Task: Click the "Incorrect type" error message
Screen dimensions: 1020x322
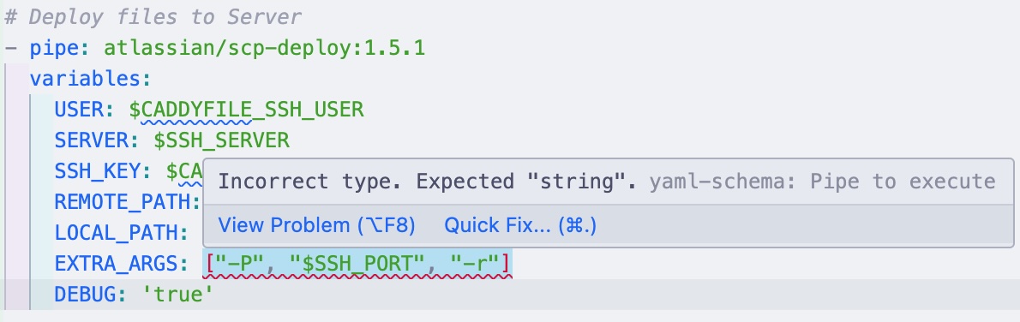Action: click(427, 182)
